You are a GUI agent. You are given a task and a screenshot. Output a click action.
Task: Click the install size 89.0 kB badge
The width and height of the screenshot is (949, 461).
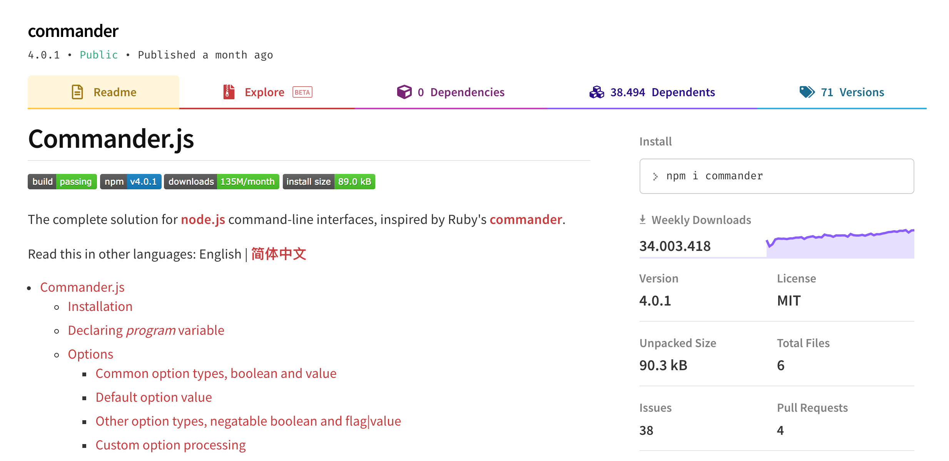click(329, 182)
